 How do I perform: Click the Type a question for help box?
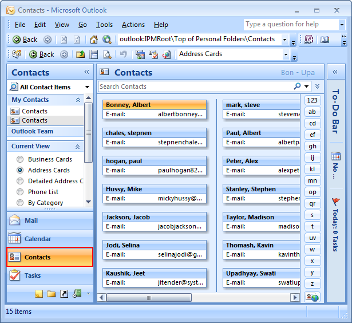(291, 24)
